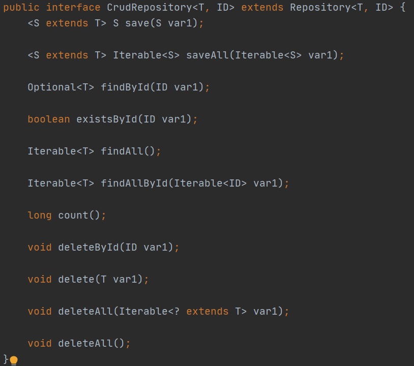Click the long keyword before count

40,215
